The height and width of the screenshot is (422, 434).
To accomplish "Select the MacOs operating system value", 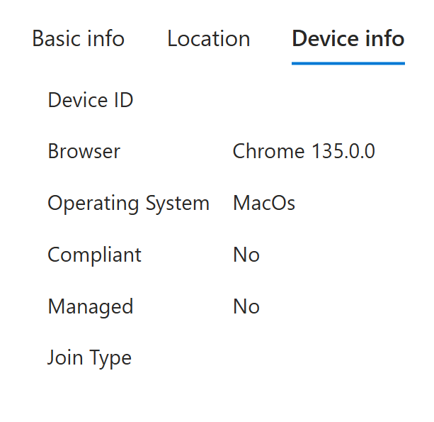I will click(x=263, y=204).
